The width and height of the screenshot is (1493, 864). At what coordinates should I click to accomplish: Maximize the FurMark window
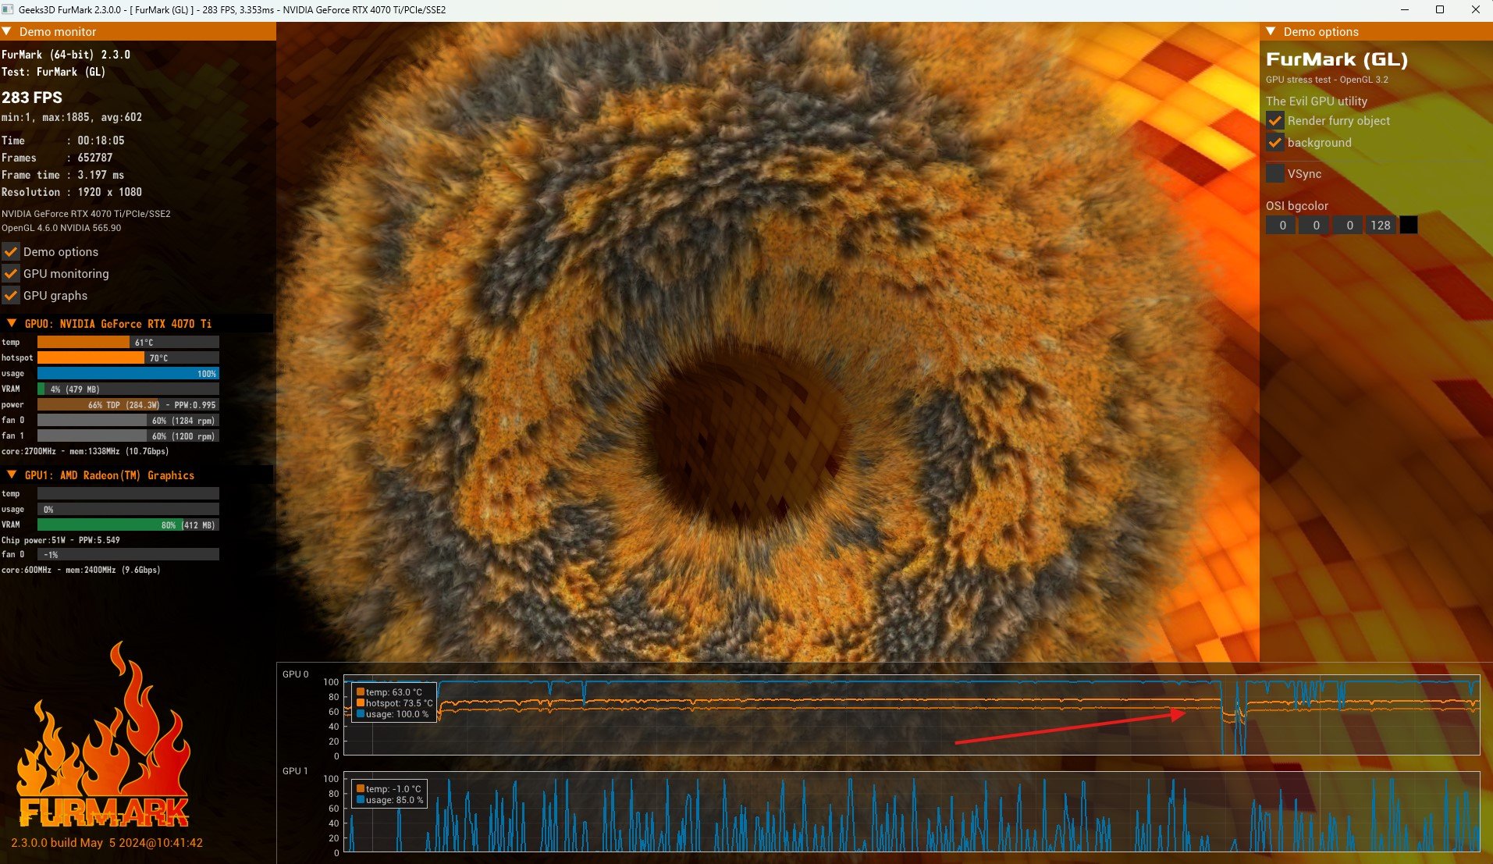pos(1440,10)
